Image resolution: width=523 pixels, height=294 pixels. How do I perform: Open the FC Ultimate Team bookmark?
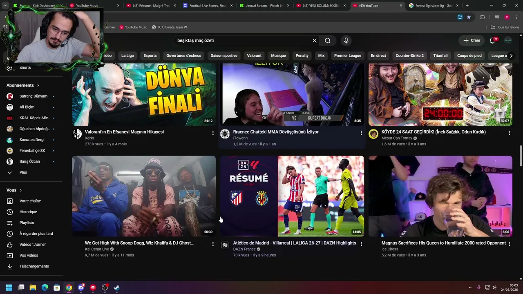pyautogui.click(x=170, y=27)
